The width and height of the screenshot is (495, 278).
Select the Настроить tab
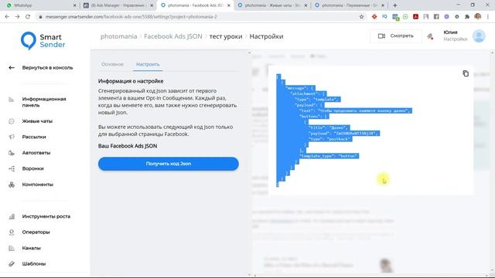point(148,64)
